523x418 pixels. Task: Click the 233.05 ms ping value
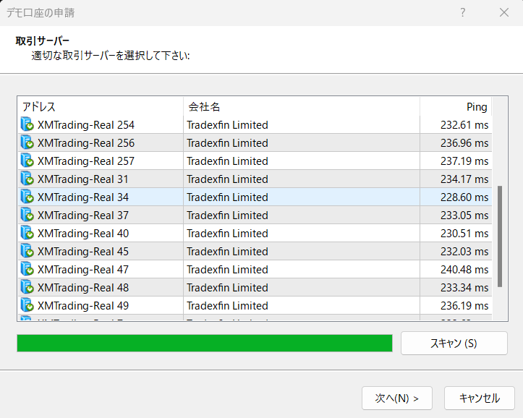(464, 216)
